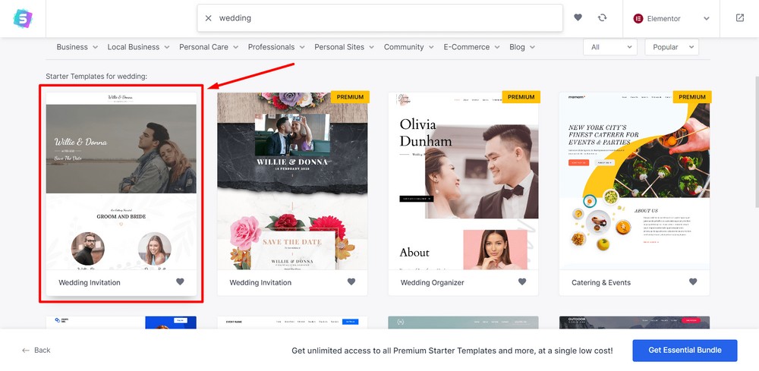759x371 pixels.
Task: Open the Business category menu
Action: pyautogui.click(x=77, y=47)
